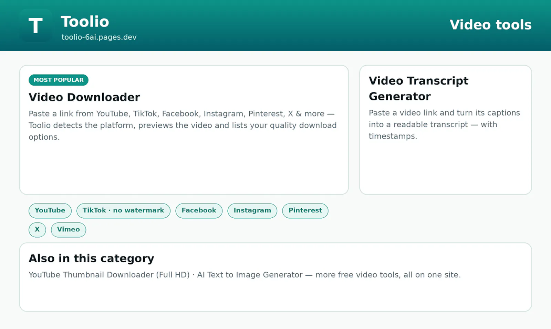Screen dimensions: 551x329
Task: Choose the Instagram platform chip
Action: pyautogui.click(x=252, y=210)
